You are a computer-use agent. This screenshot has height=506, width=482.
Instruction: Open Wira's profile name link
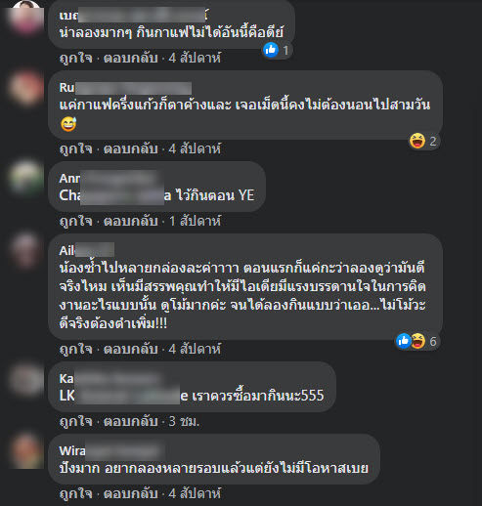[111, 451]
